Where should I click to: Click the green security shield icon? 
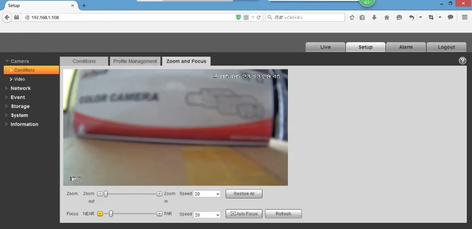coord(238,17)
